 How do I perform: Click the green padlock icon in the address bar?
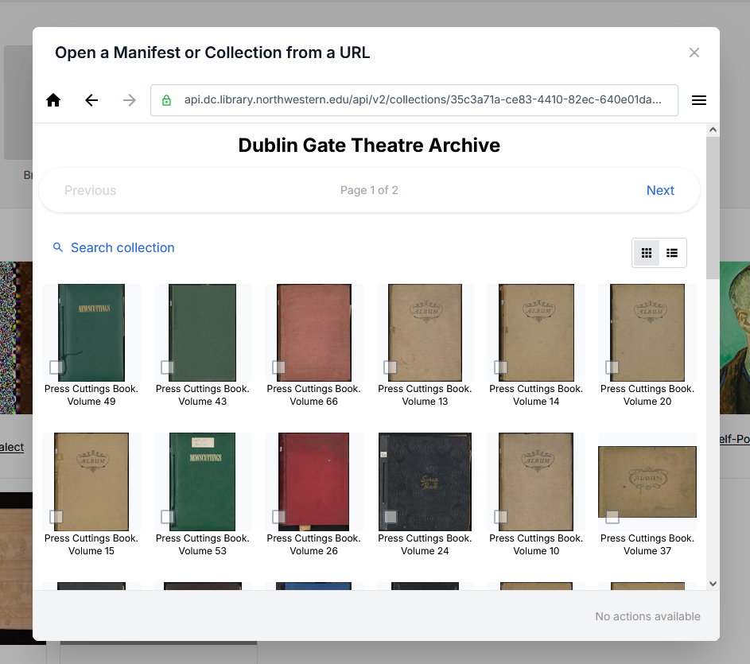[166, 100]
